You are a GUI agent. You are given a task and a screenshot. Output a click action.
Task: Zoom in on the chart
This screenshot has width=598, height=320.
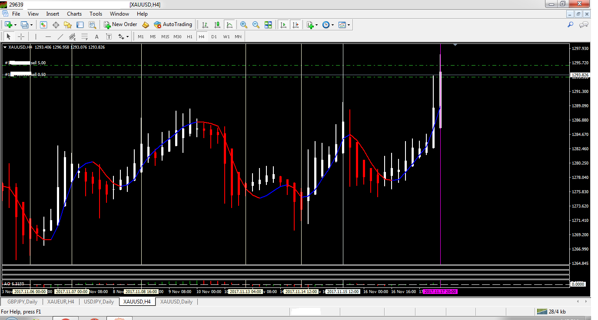(244, 25)
